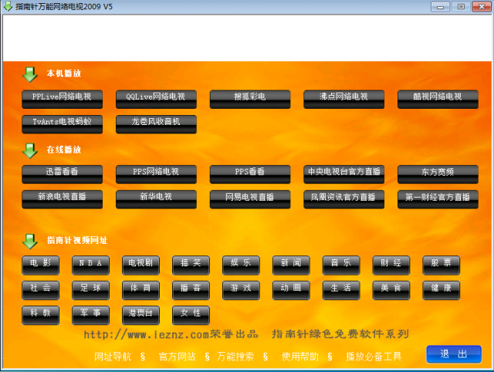Pick the 动画 category button
The image size is (494, 372).
[291, 289]
